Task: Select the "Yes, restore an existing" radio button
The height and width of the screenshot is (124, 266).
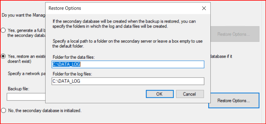Action: point(3,56)
